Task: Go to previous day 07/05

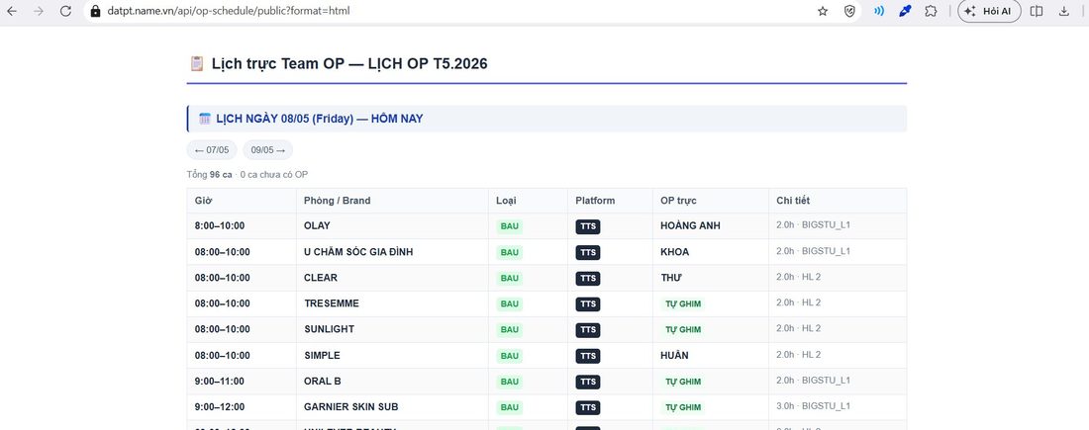Action: [x=212, y=150]
